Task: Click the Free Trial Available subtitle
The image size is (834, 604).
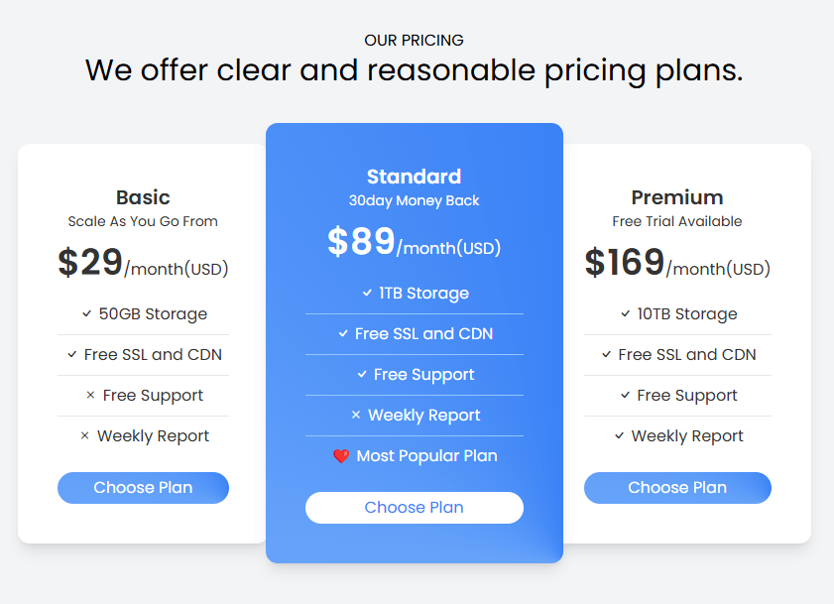Action: point(677,221)
